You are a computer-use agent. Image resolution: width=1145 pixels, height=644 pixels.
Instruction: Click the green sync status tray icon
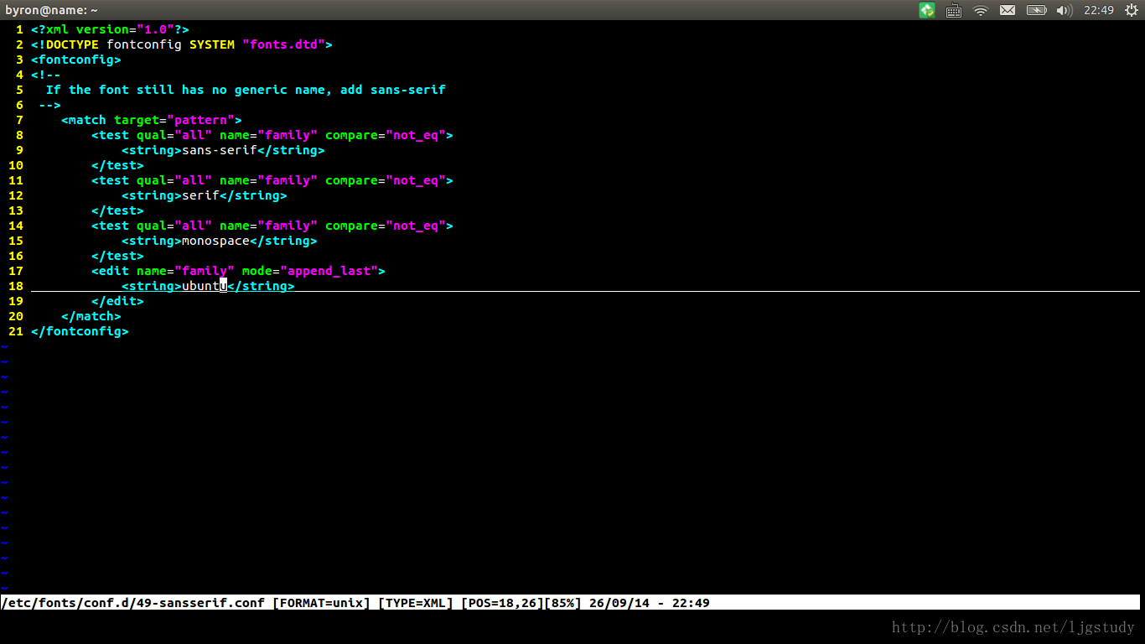point(926,10)
